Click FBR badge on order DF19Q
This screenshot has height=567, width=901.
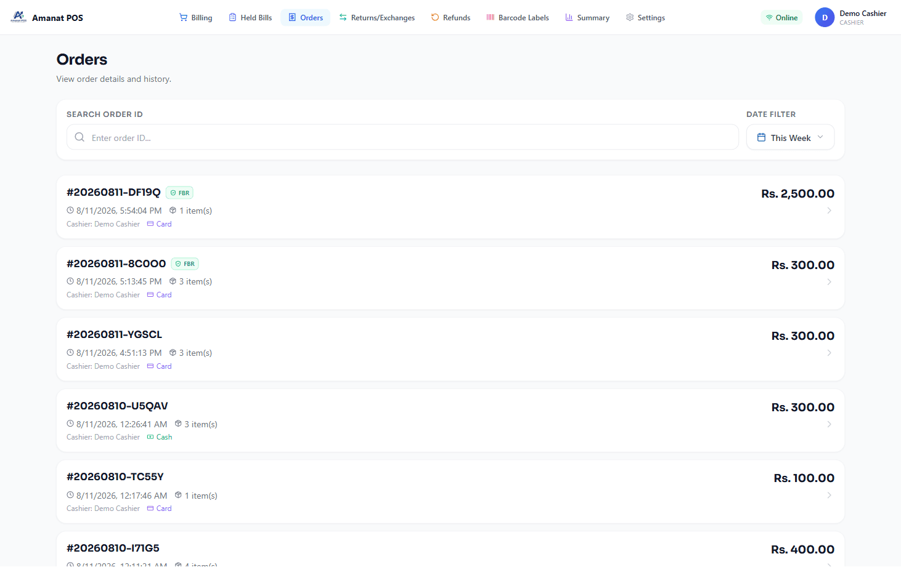(179, 193)
